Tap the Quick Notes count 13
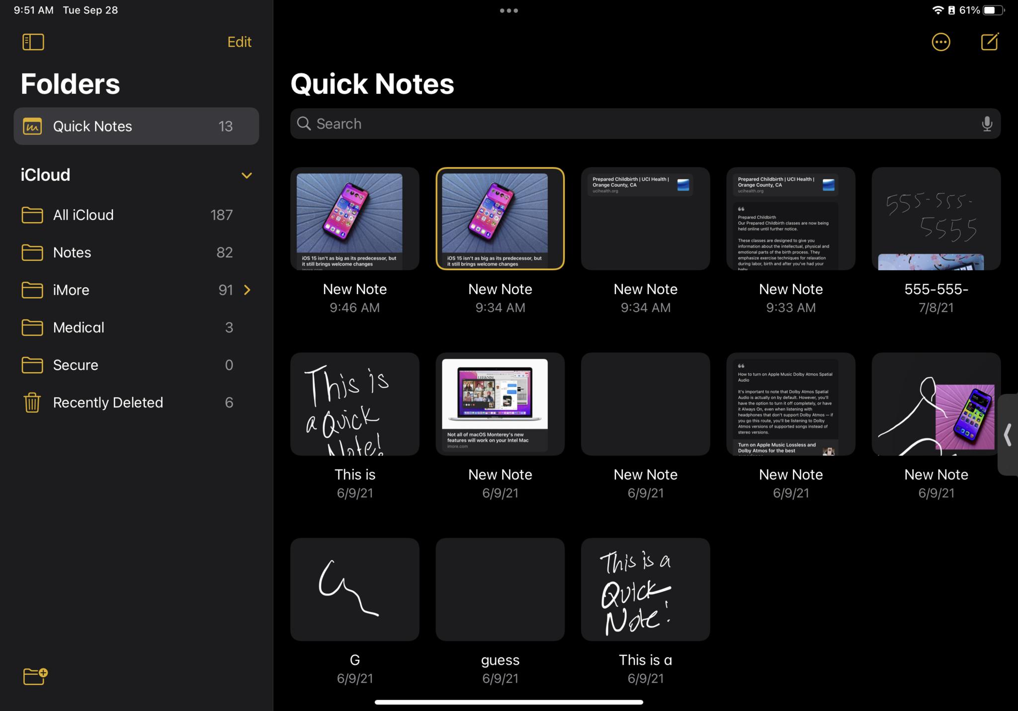1018x711 pixels. (x=225, y=126)
